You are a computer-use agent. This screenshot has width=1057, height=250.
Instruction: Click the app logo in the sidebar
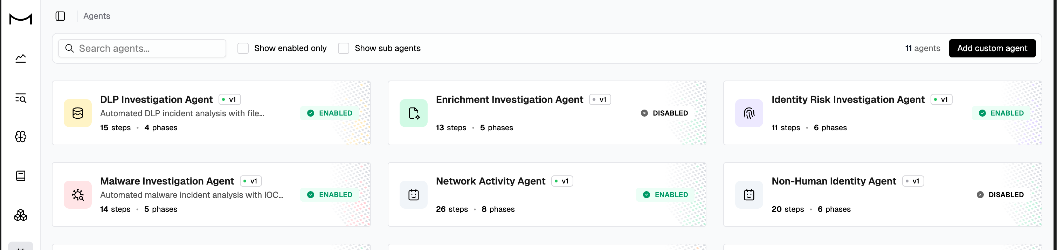tap(21, 19)
